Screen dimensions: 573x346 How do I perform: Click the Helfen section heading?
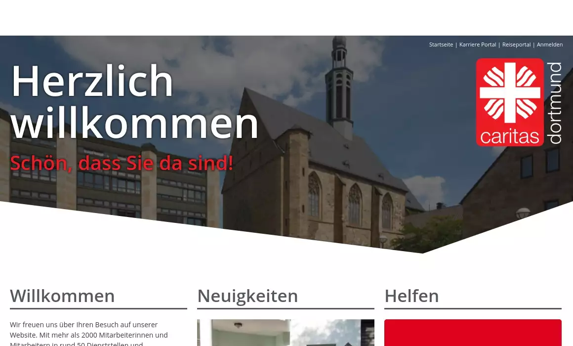pos(411,296)
